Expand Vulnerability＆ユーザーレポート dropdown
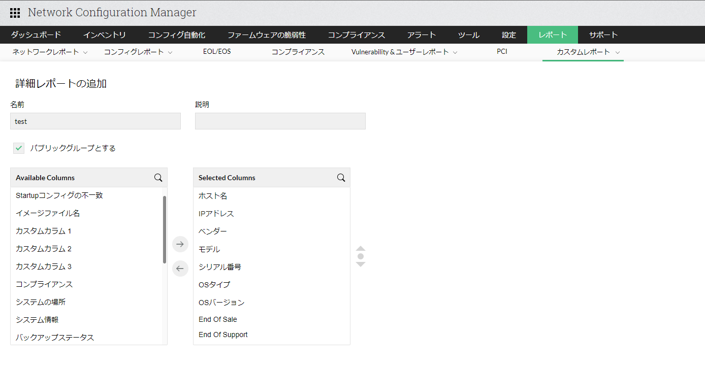This screenshot has height=366, width=705. [455, 52]
